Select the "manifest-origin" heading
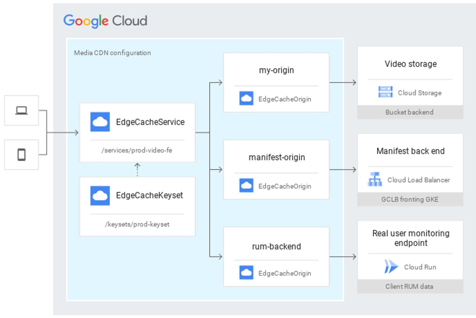The width and height of the screenshot is (476, 318). click(277, 157)
